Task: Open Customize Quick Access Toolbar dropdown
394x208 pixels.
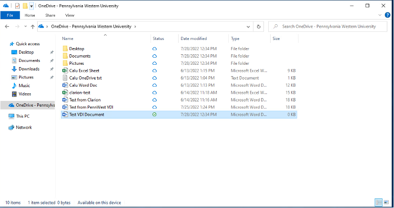Action: pyautogui.click(x=31, y=6)
